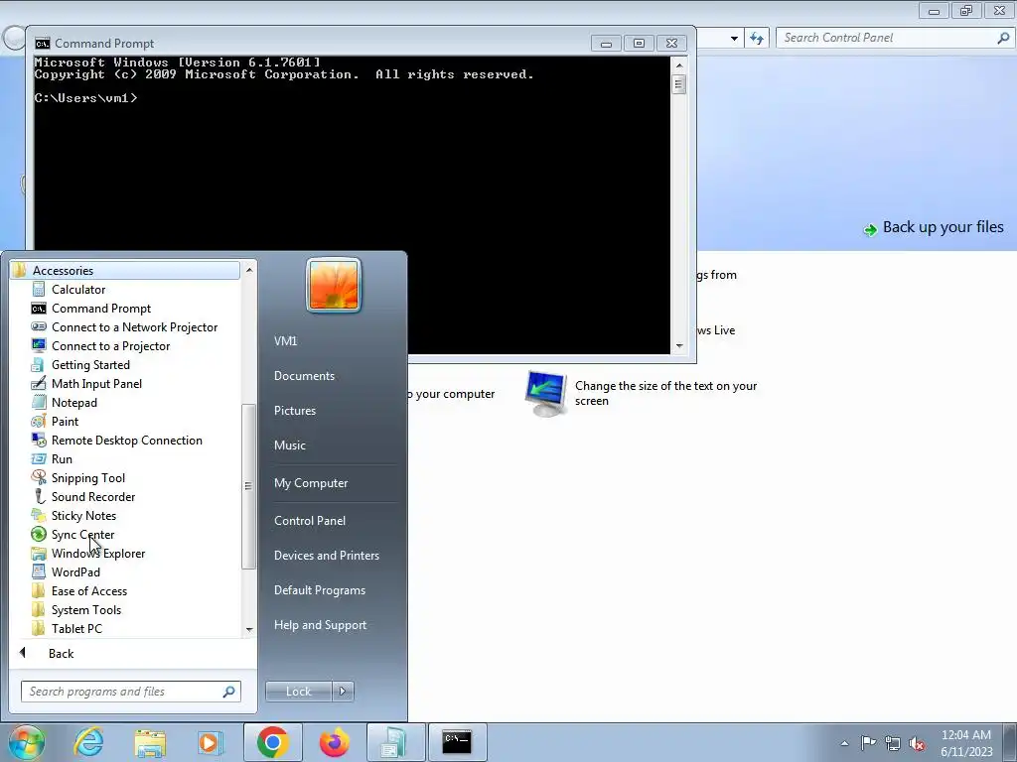Click the taskbar clock and date
1017x762 pixels.
(x=966, y=743)
